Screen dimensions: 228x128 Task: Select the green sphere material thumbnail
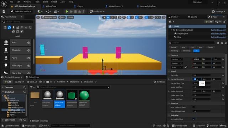(x=84, y=99)
